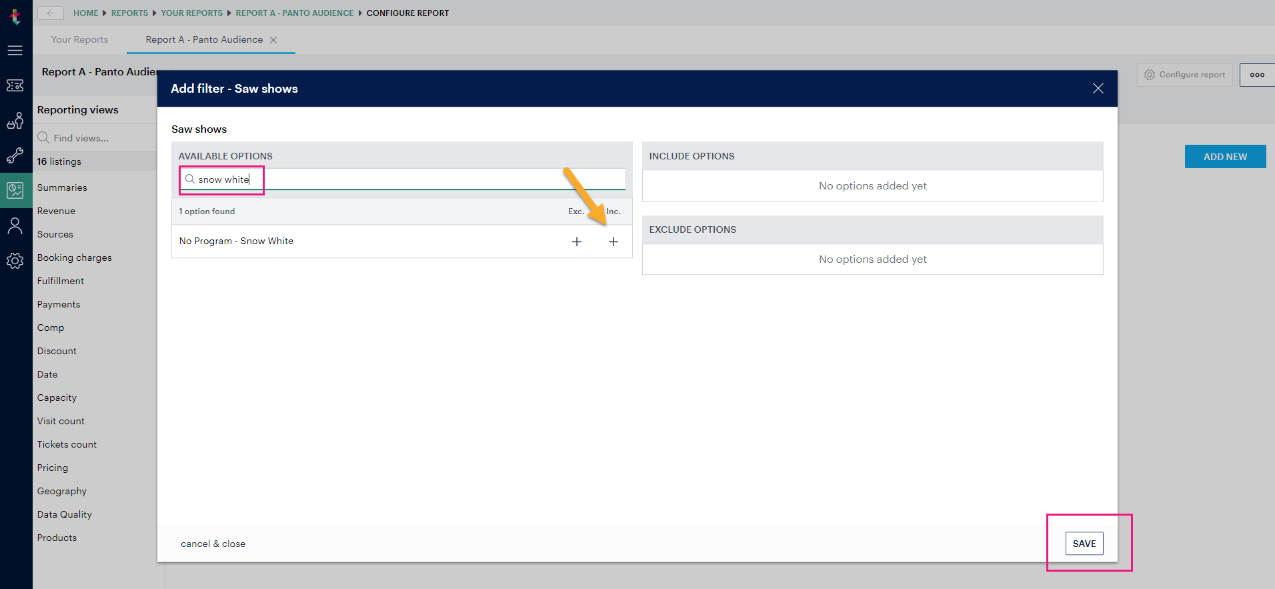Open the tickets icon in the sidebar

(x=15, y=85)
